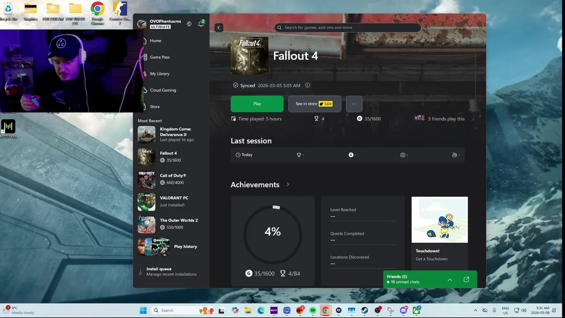Open the Google Chrome desktop shortcut

pos(98,13)
